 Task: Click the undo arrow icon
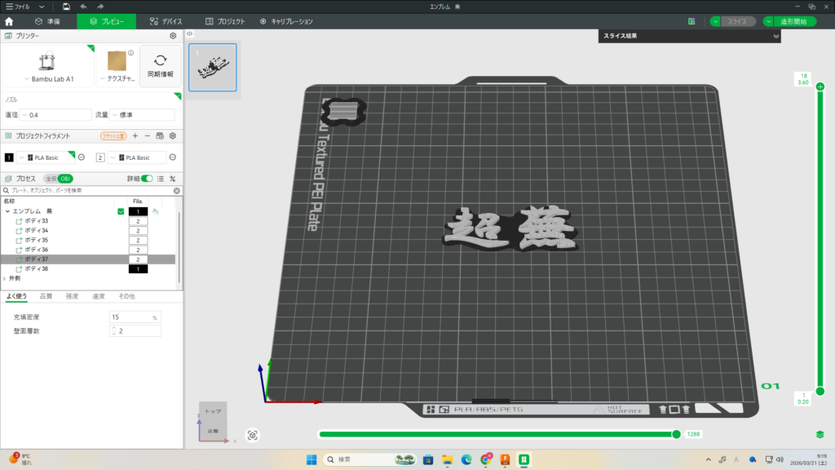point(83,6)
